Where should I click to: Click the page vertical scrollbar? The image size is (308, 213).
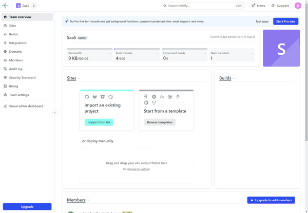coord(306,72)
